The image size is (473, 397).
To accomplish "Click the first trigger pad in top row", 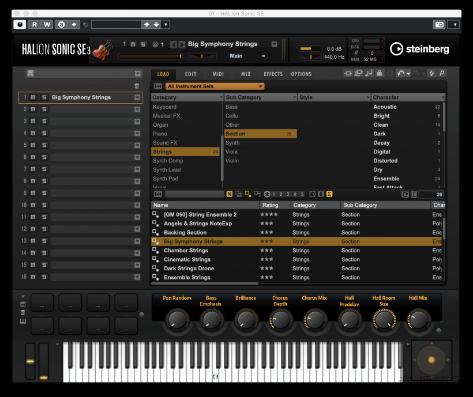I will point(42,303).
